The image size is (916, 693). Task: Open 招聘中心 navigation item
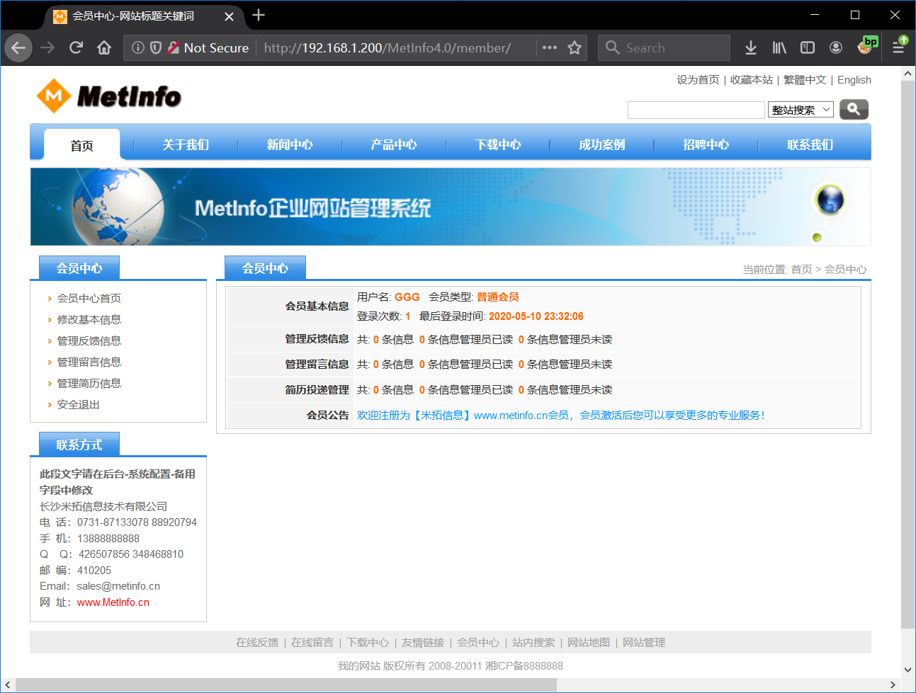tap(706, 144)
